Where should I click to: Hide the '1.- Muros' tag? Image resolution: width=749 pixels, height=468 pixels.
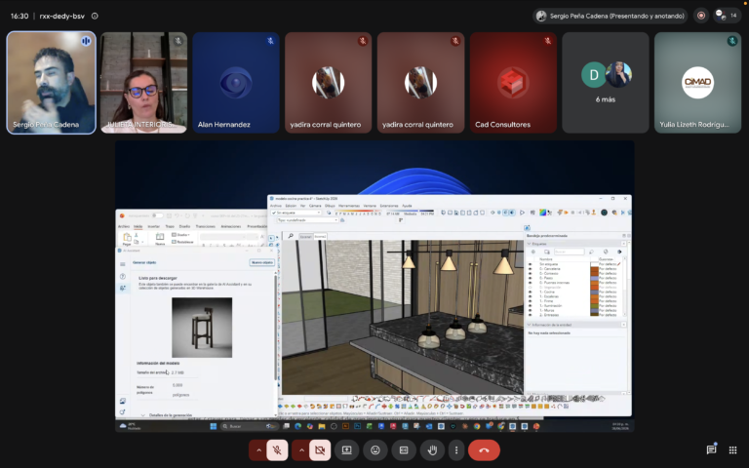[x=530, y=310]
